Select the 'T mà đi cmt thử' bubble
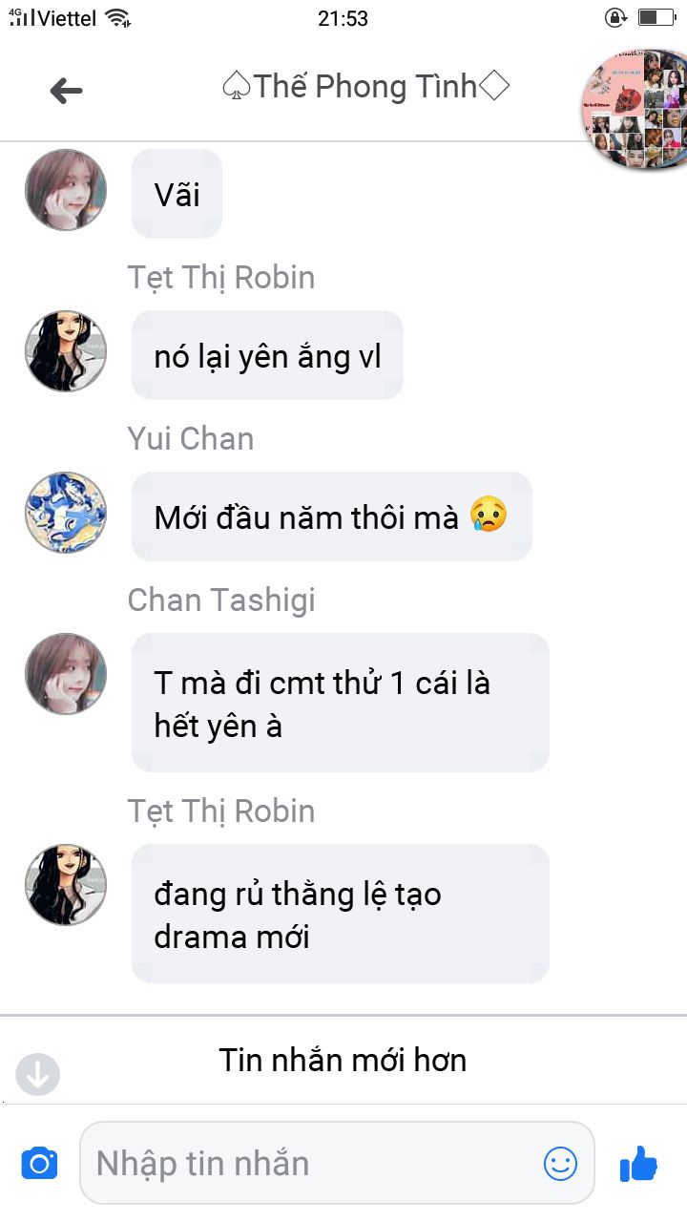Screen dimensions: 687x1222 click(341, 703)
